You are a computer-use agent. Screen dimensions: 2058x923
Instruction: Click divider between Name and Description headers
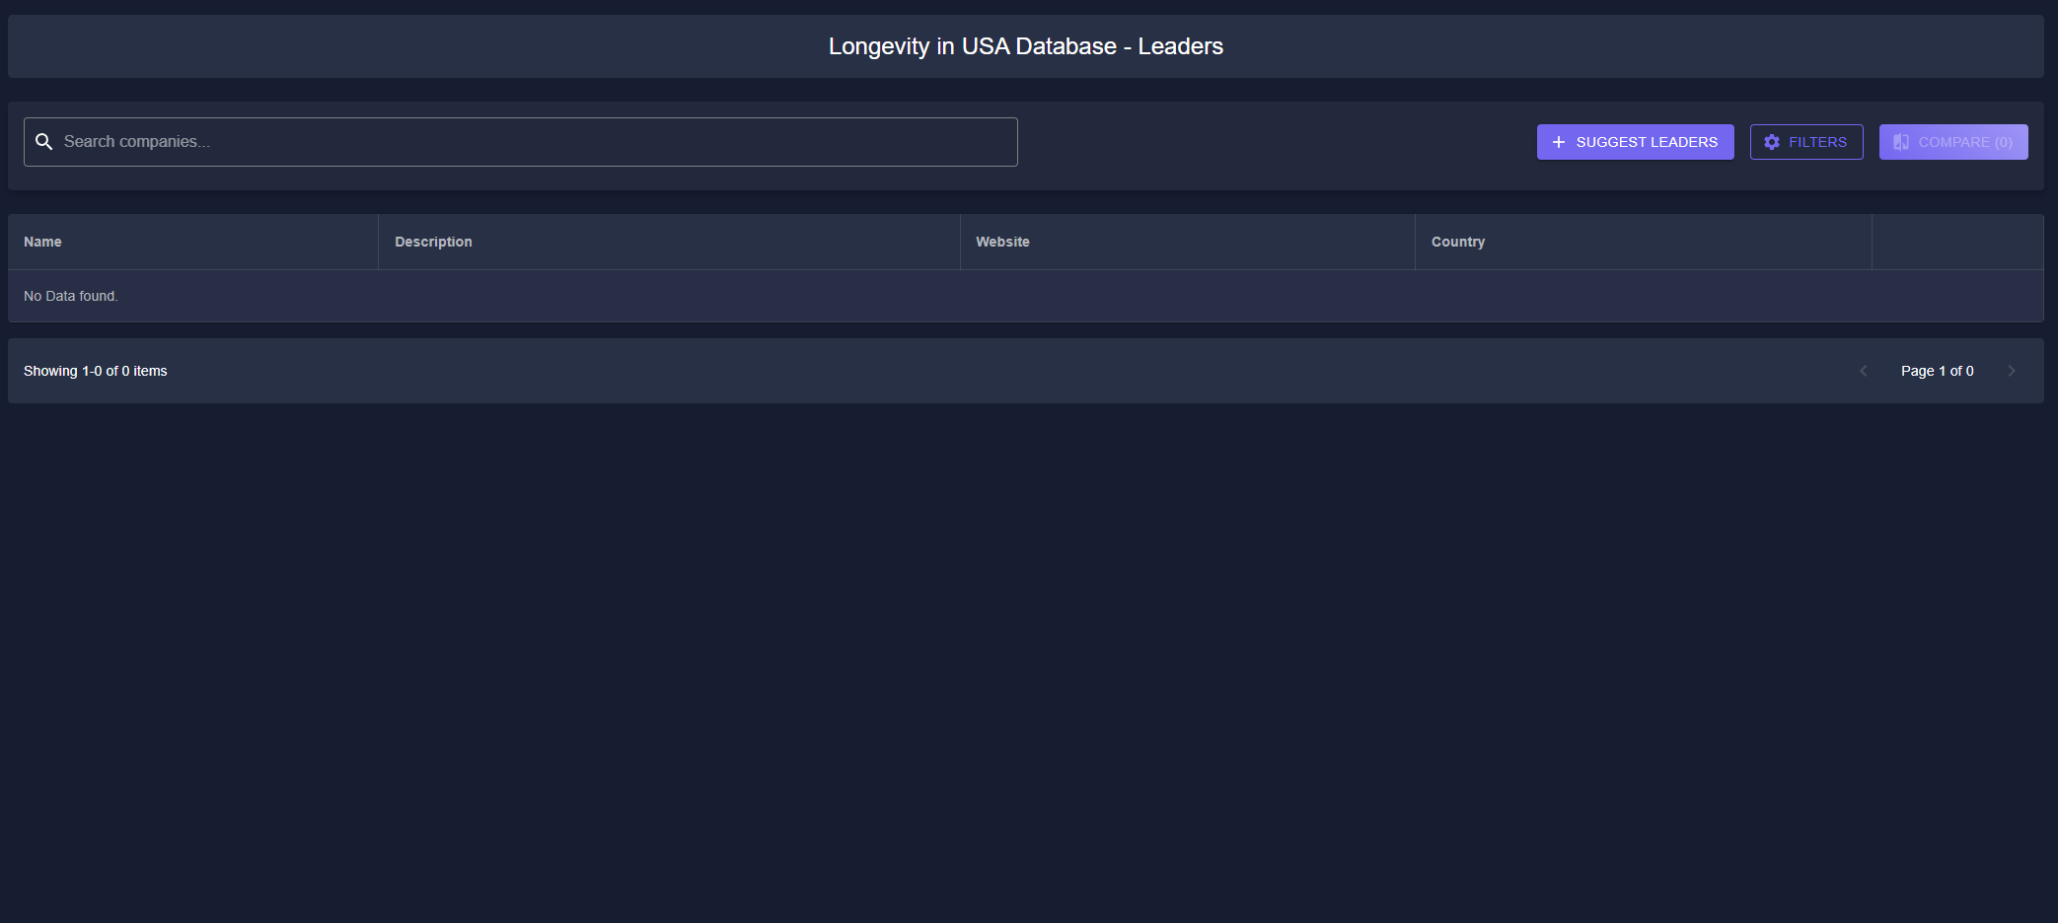coord(378,242)
